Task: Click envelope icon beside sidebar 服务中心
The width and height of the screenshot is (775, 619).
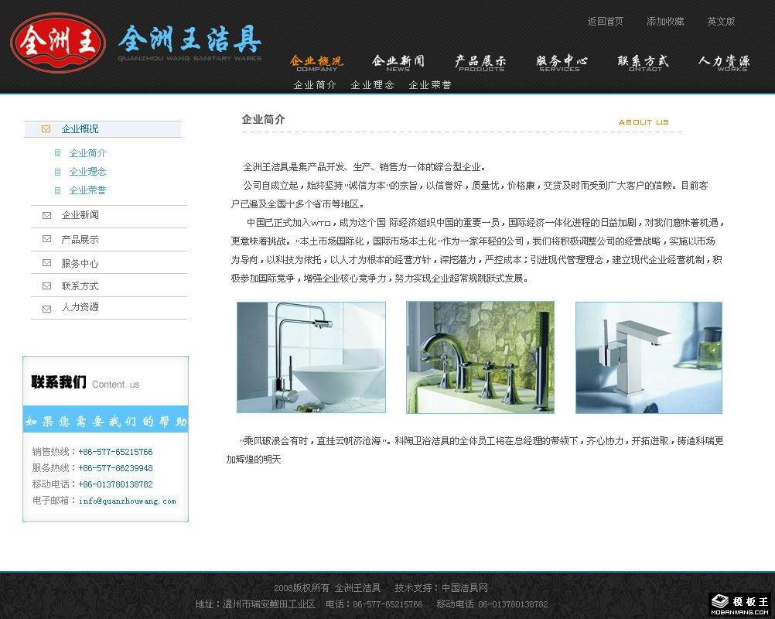Action: tap(47, 262)
